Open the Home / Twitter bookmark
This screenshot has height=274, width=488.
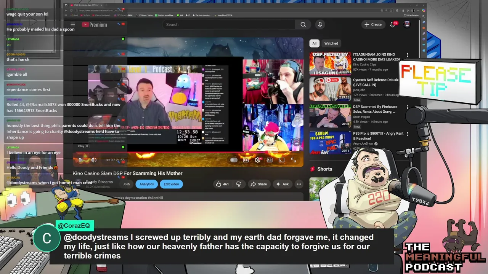point(145,15)
